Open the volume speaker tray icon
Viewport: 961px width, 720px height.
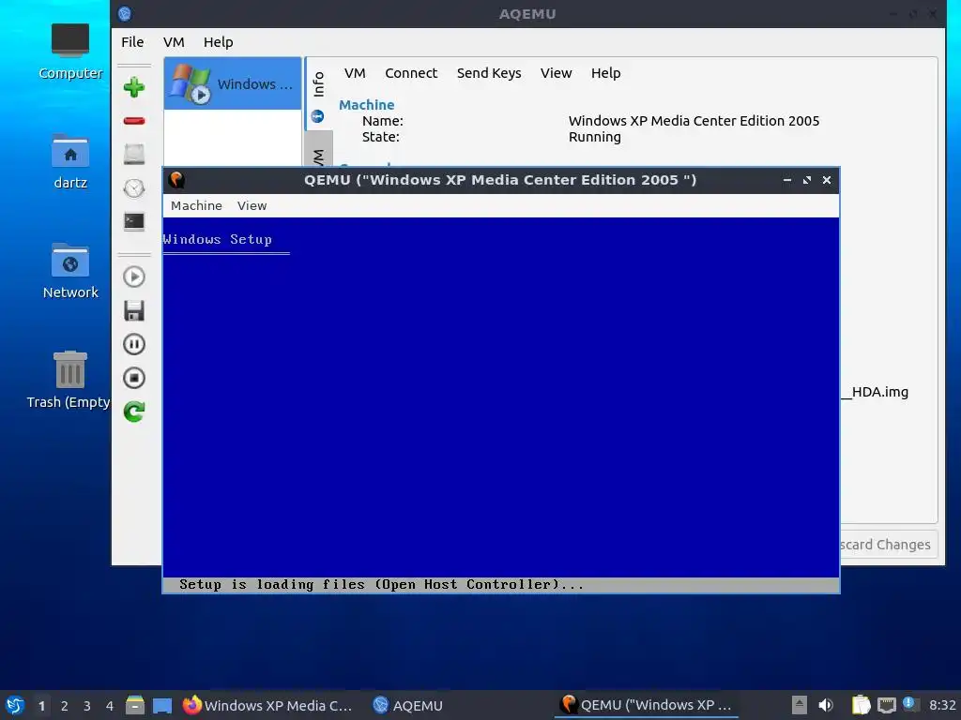coord(826,705)
